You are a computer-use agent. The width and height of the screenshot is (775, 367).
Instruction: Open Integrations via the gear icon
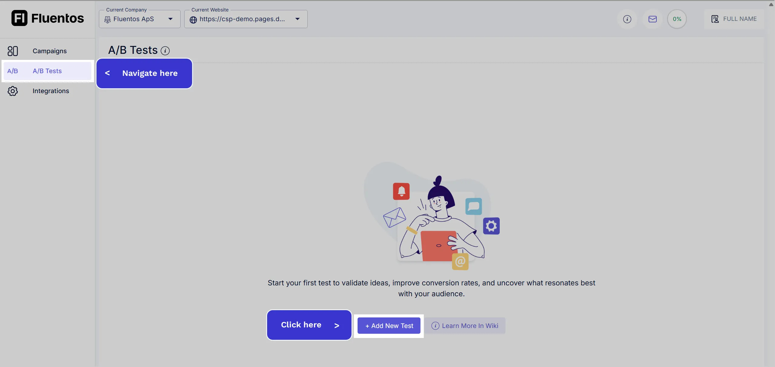pos(13,91)
